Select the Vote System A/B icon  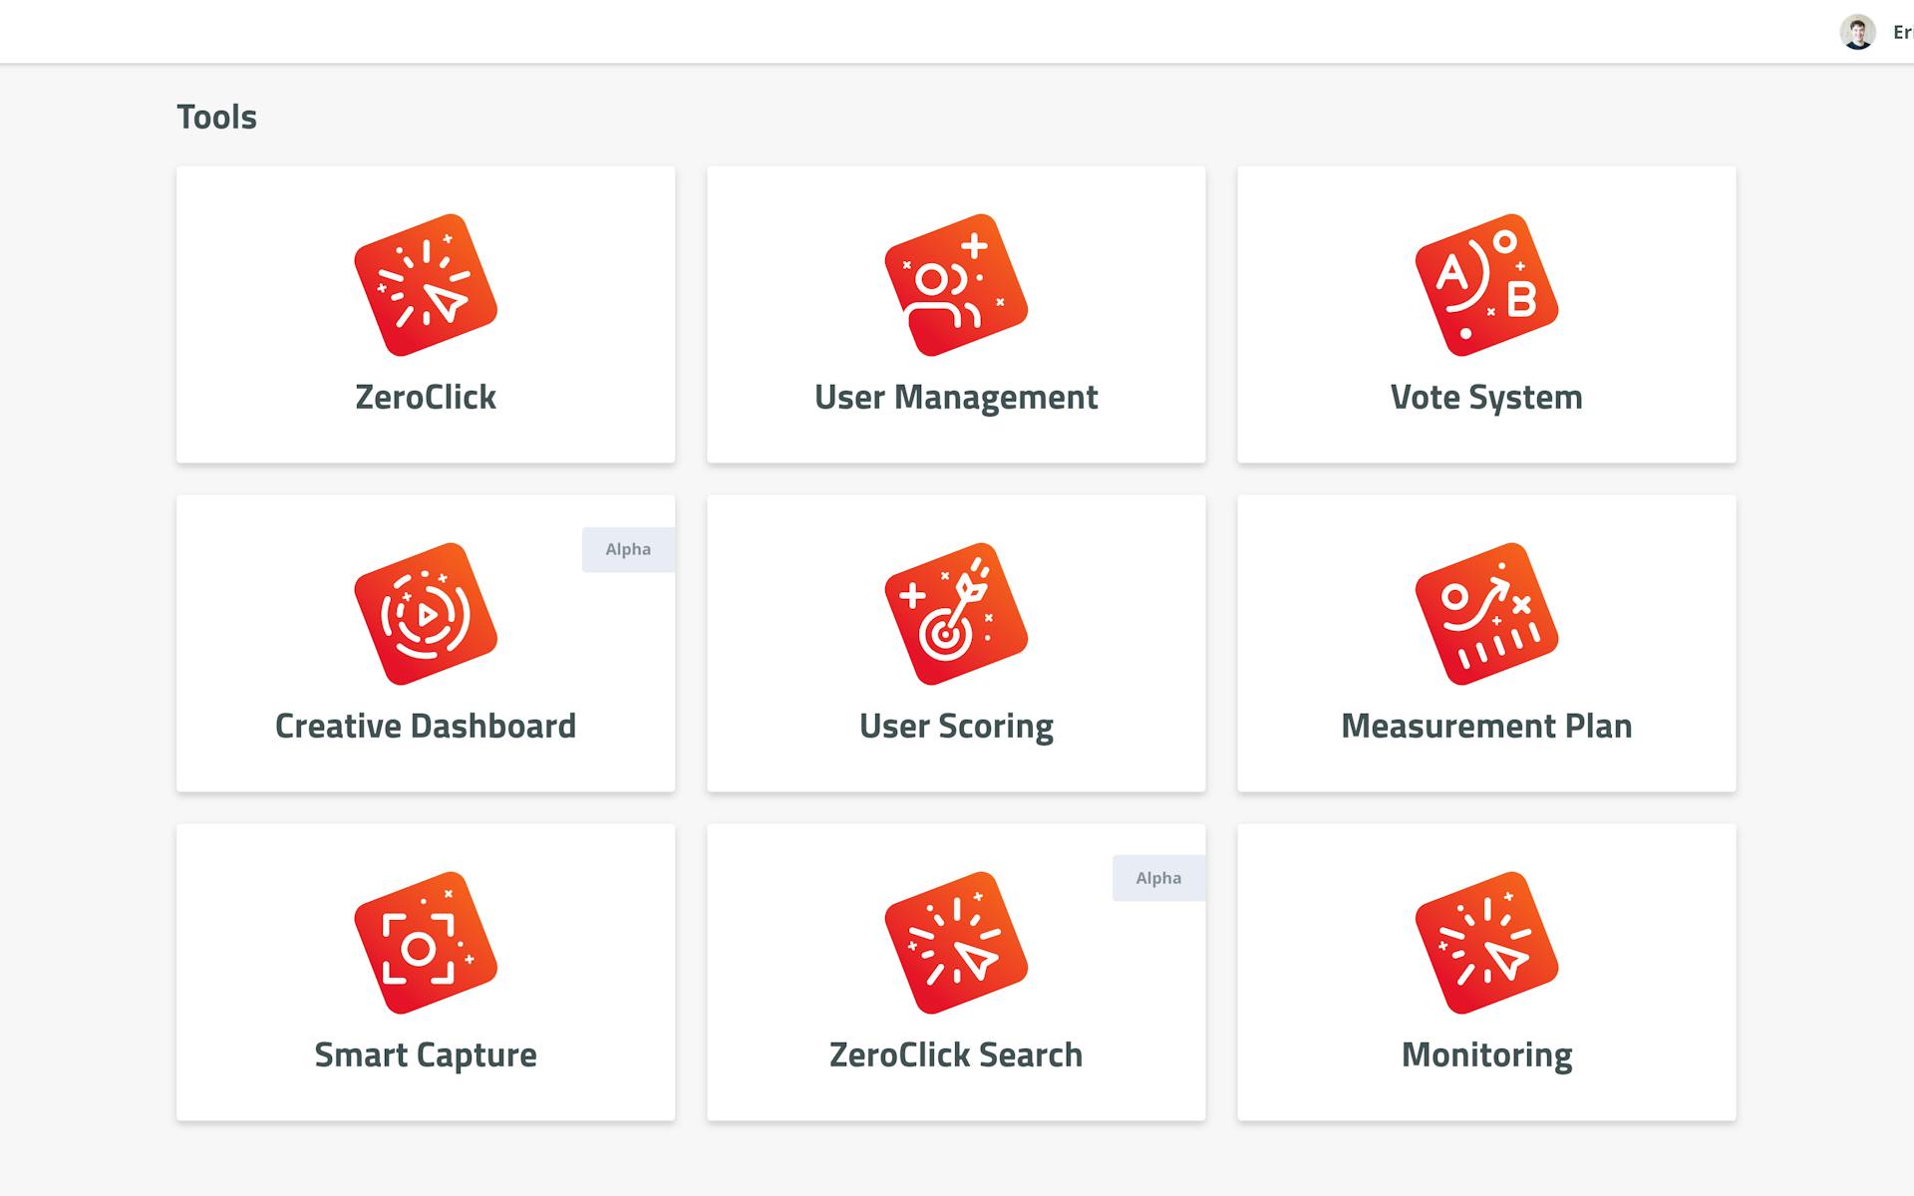point(1486,285)
